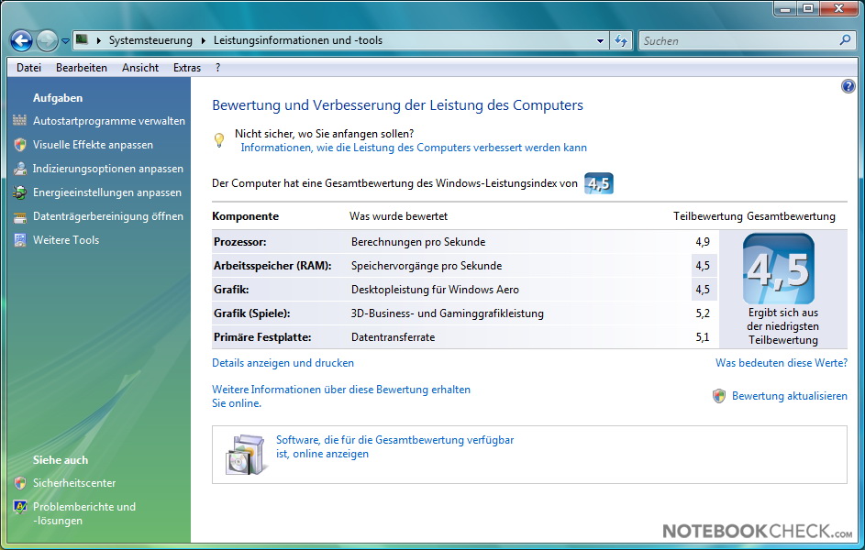Focus the Suchen search box

739,40
